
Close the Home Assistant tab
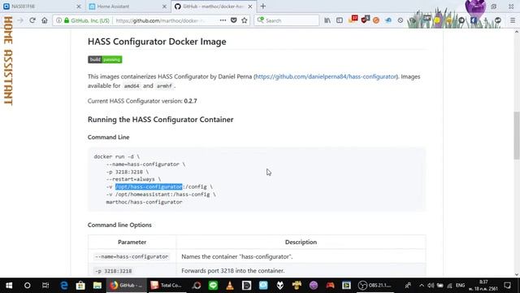point(164,7)
